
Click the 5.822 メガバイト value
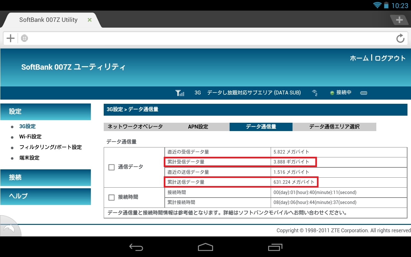[x=291, y=152]
